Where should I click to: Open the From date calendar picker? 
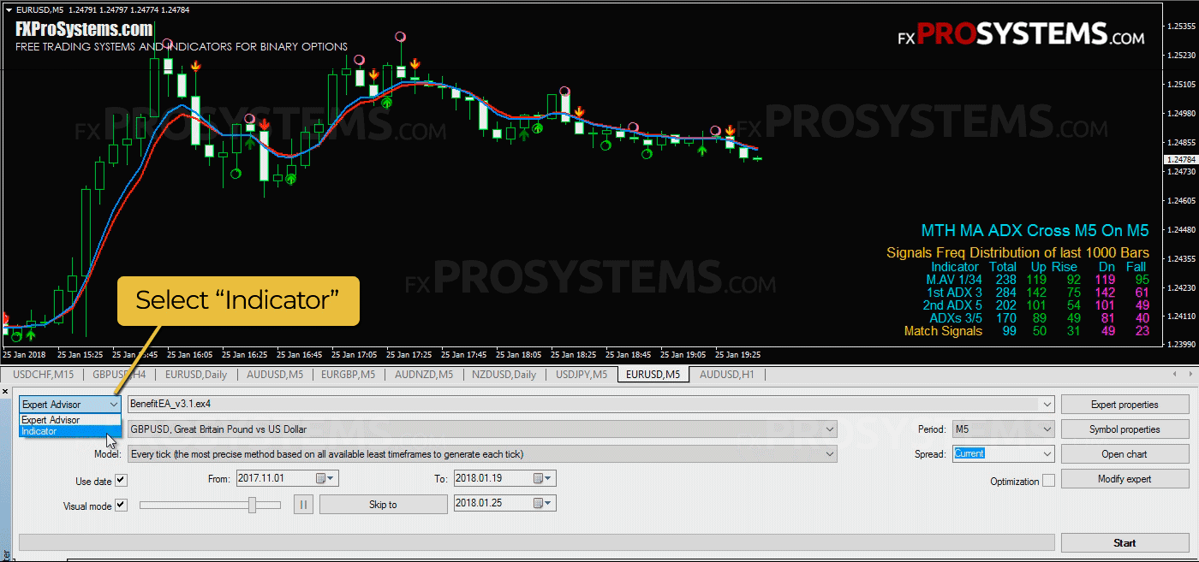[326, 479]
